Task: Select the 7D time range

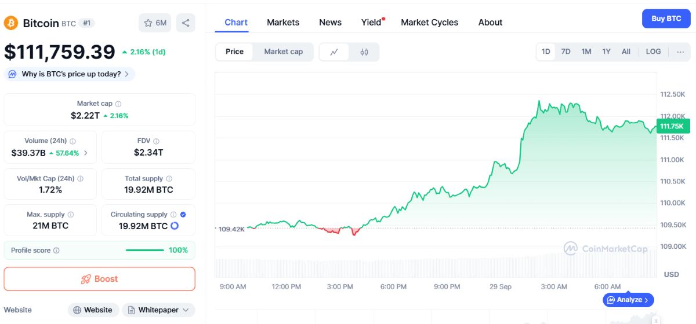Action: (565, 51)
